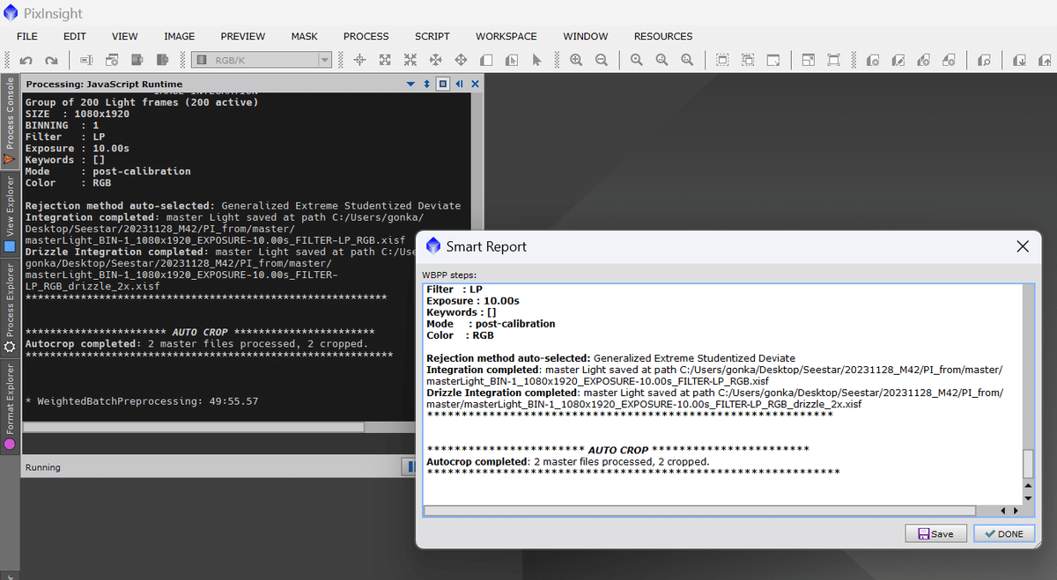Image resolution: width=1057 pixels, height=580 pixels.
Task: Switch to View Explorer side tab
Action: 10,214
